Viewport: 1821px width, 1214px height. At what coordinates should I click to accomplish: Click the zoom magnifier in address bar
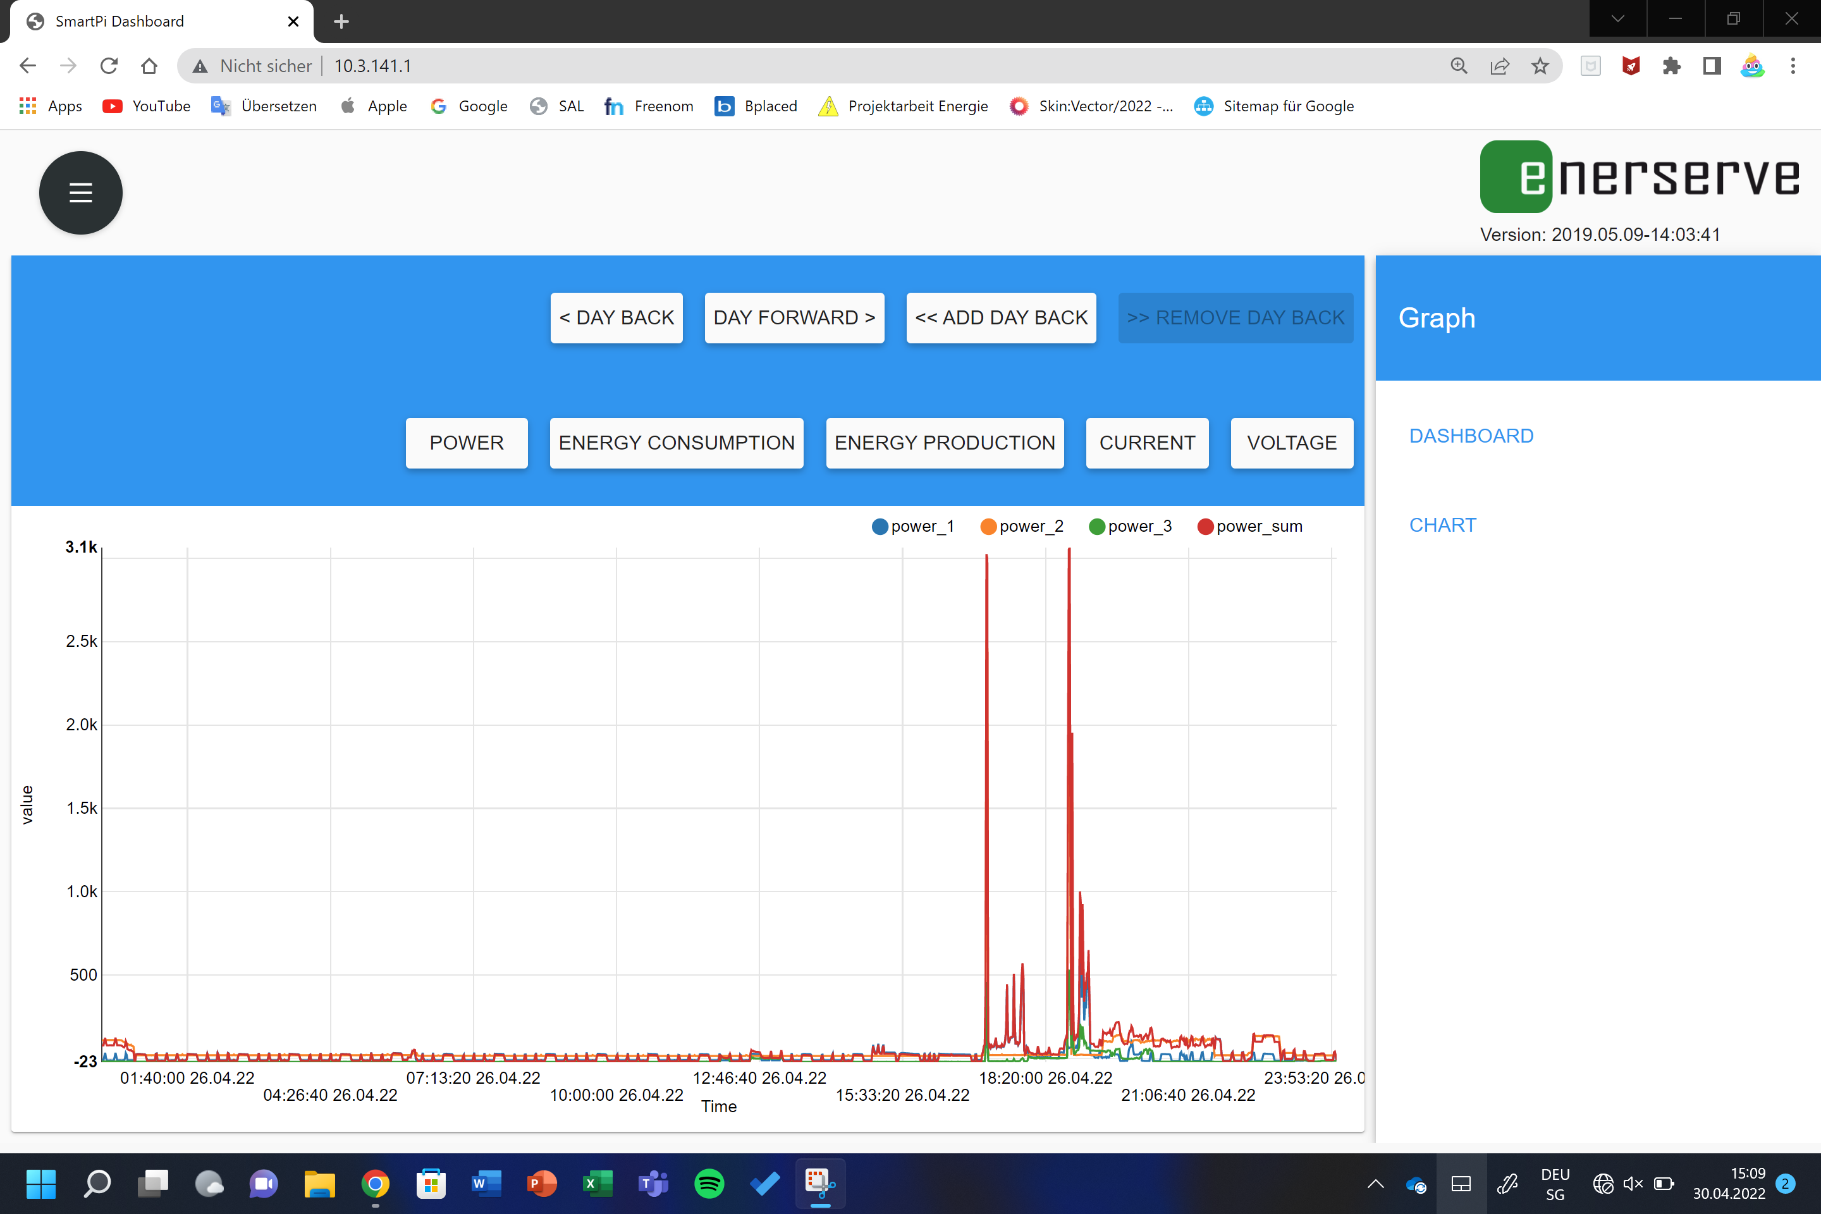(1459, 66)
